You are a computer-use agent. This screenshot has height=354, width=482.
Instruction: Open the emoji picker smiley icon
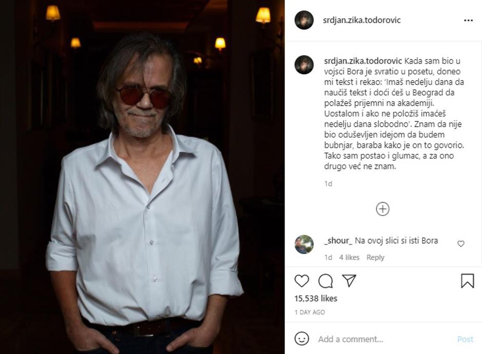click(x=302, y=339)
